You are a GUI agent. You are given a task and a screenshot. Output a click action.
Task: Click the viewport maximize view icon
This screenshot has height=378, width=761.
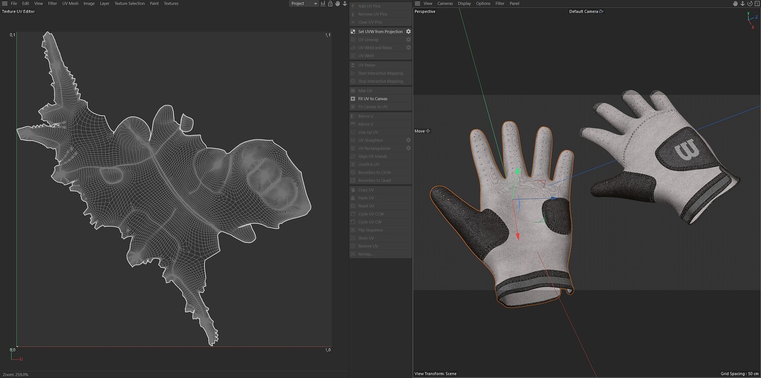pyautogui.click(x=756, y=4)
